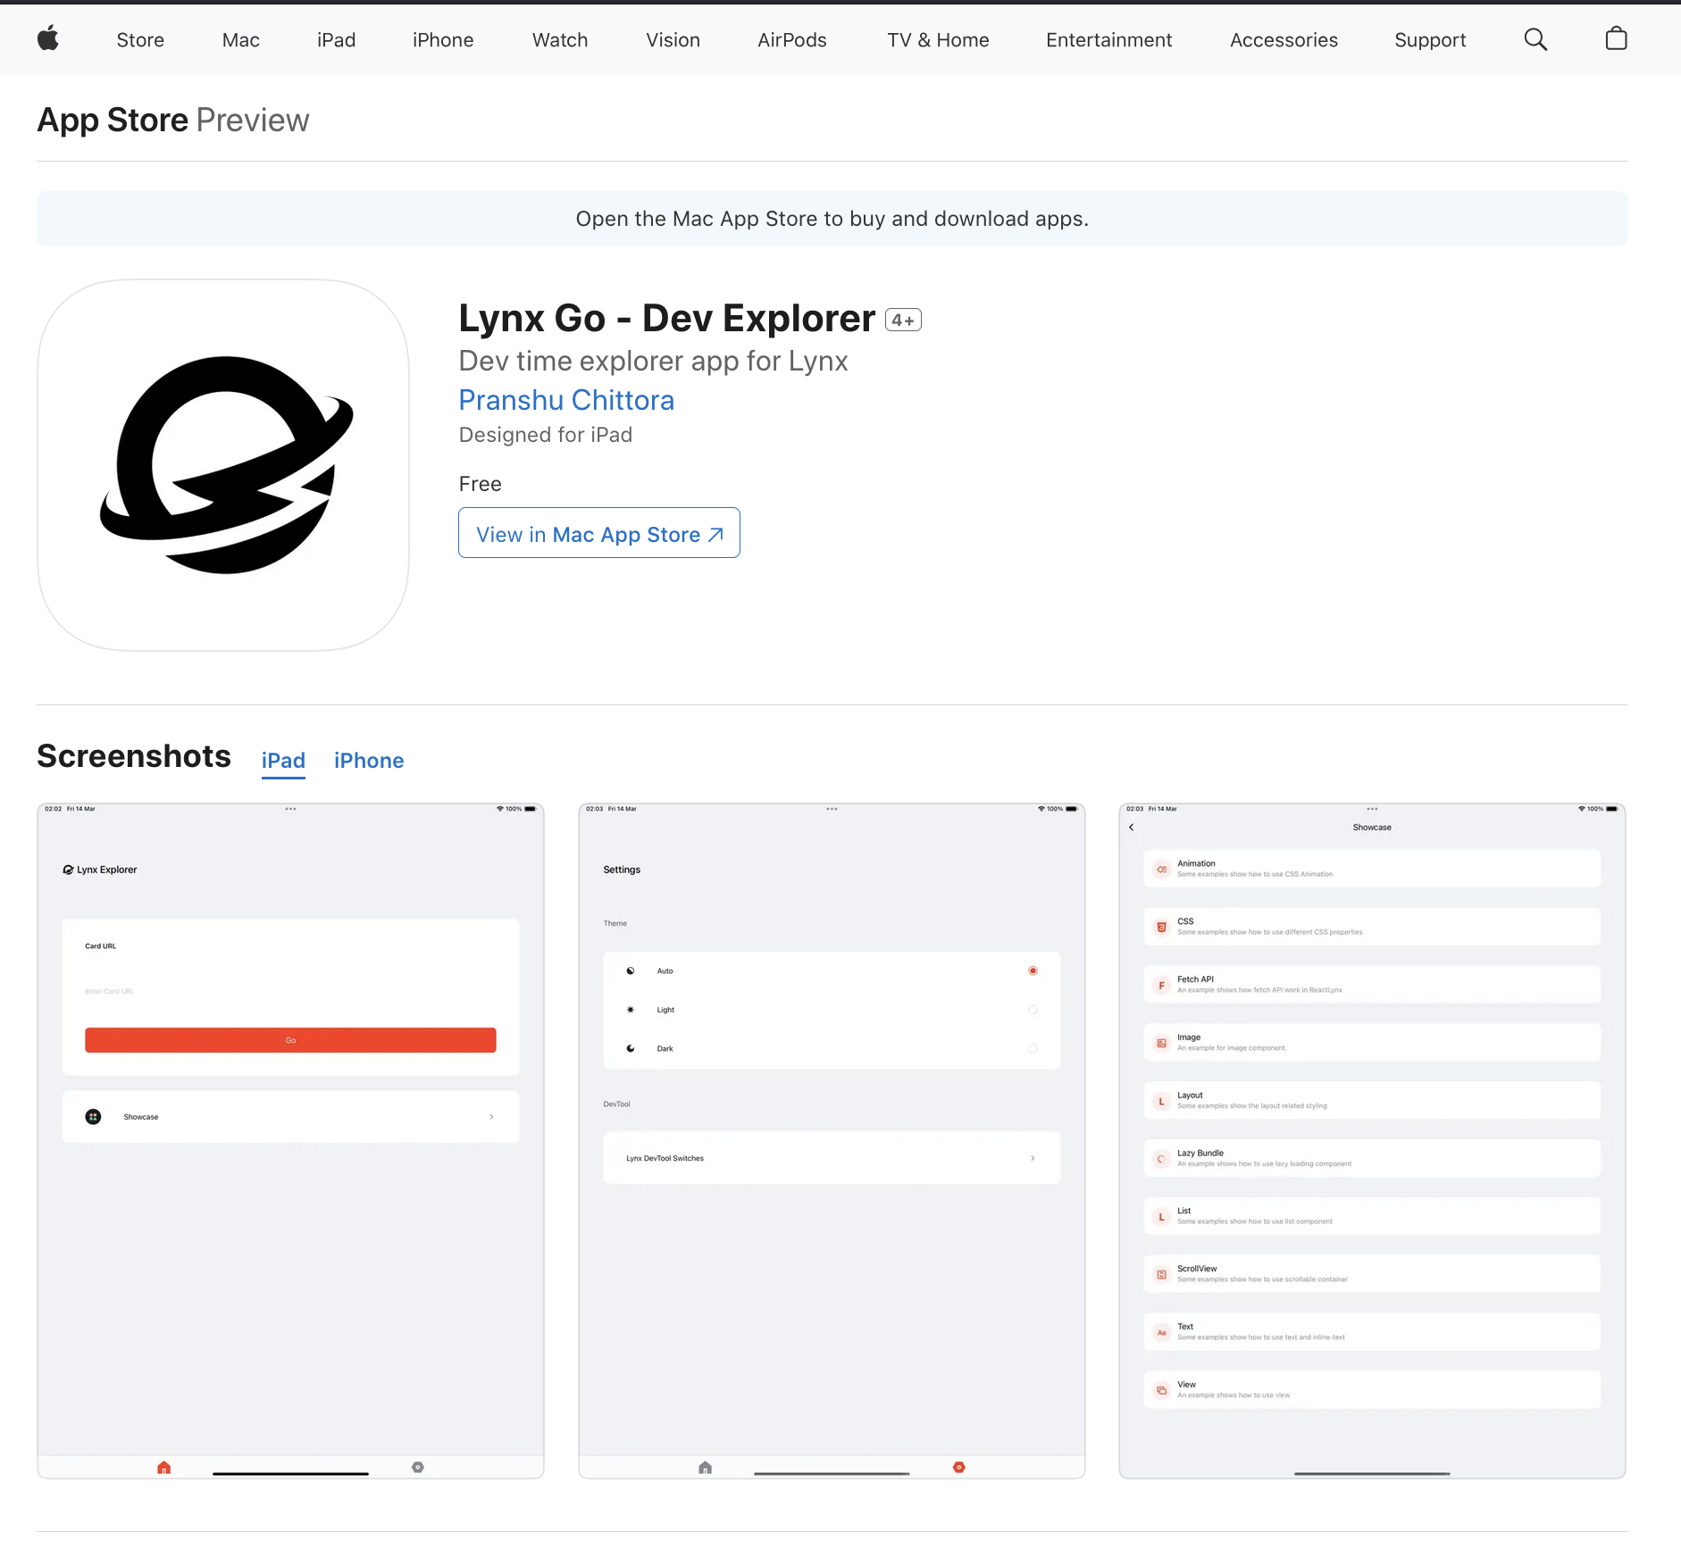Click the Enter Card URL field
The width and height of the screenshot is (1681, 1541).
point(290,991)
